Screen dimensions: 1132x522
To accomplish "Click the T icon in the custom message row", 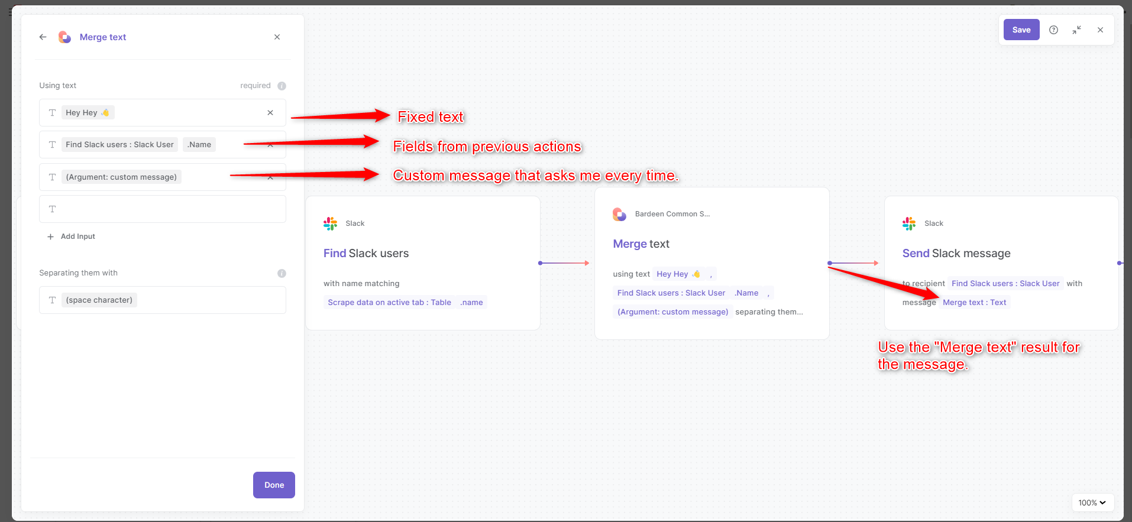I will [x=52, y=177].
